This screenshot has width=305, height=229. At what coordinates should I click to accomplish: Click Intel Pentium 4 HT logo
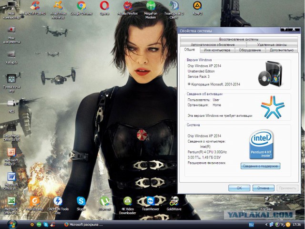(x=261, y=144)
